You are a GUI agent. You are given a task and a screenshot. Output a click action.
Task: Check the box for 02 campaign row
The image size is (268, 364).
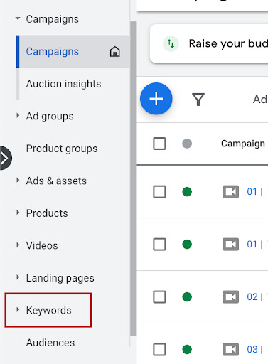pos(159,296)
